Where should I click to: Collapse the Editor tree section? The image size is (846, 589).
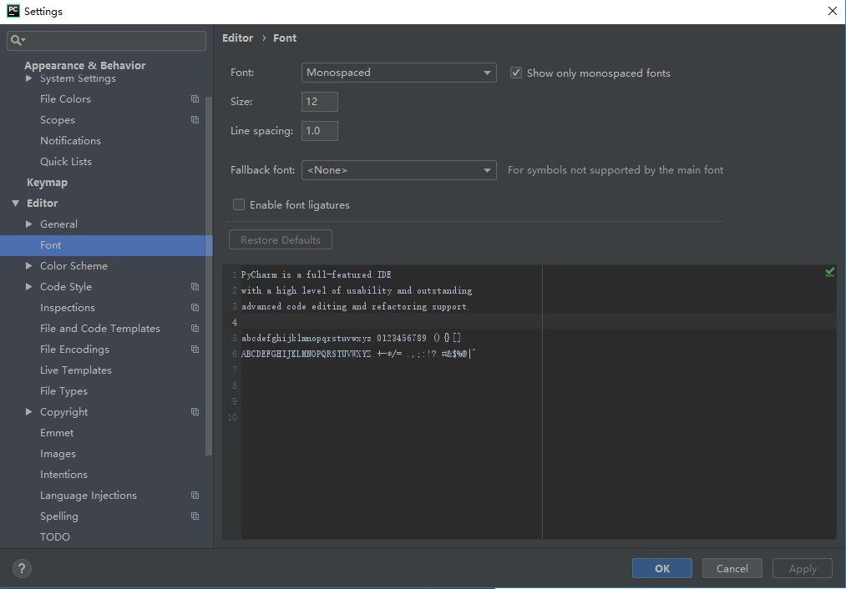(x=16, y=204)
